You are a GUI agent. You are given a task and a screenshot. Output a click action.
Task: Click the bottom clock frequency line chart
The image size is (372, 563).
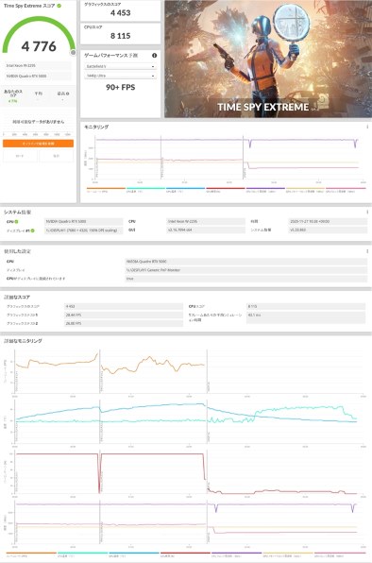click(188, 522)
